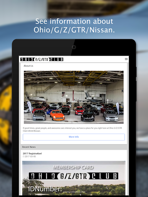Image resolution: width=148 pixels, height=197 pixels.
Task: Select the About Us heading
Action: 29,66
